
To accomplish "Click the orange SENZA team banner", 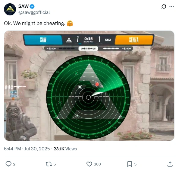I will click(134, 40).
